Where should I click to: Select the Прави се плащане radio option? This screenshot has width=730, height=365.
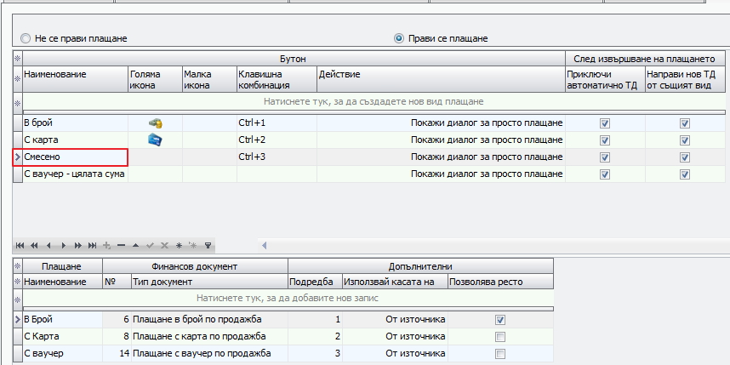399,38
